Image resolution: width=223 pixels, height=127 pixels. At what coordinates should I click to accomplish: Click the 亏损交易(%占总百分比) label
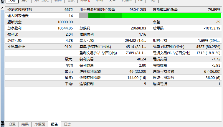pos(171,53)
